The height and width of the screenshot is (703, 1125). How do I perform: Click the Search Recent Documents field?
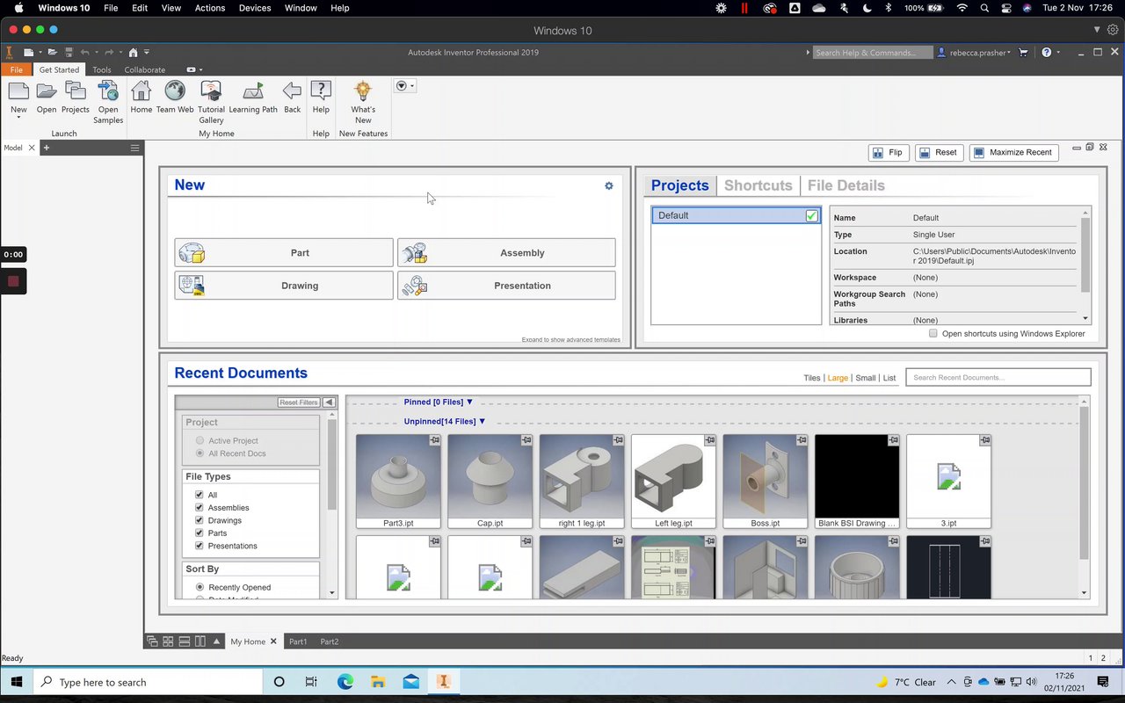(998, 378)
